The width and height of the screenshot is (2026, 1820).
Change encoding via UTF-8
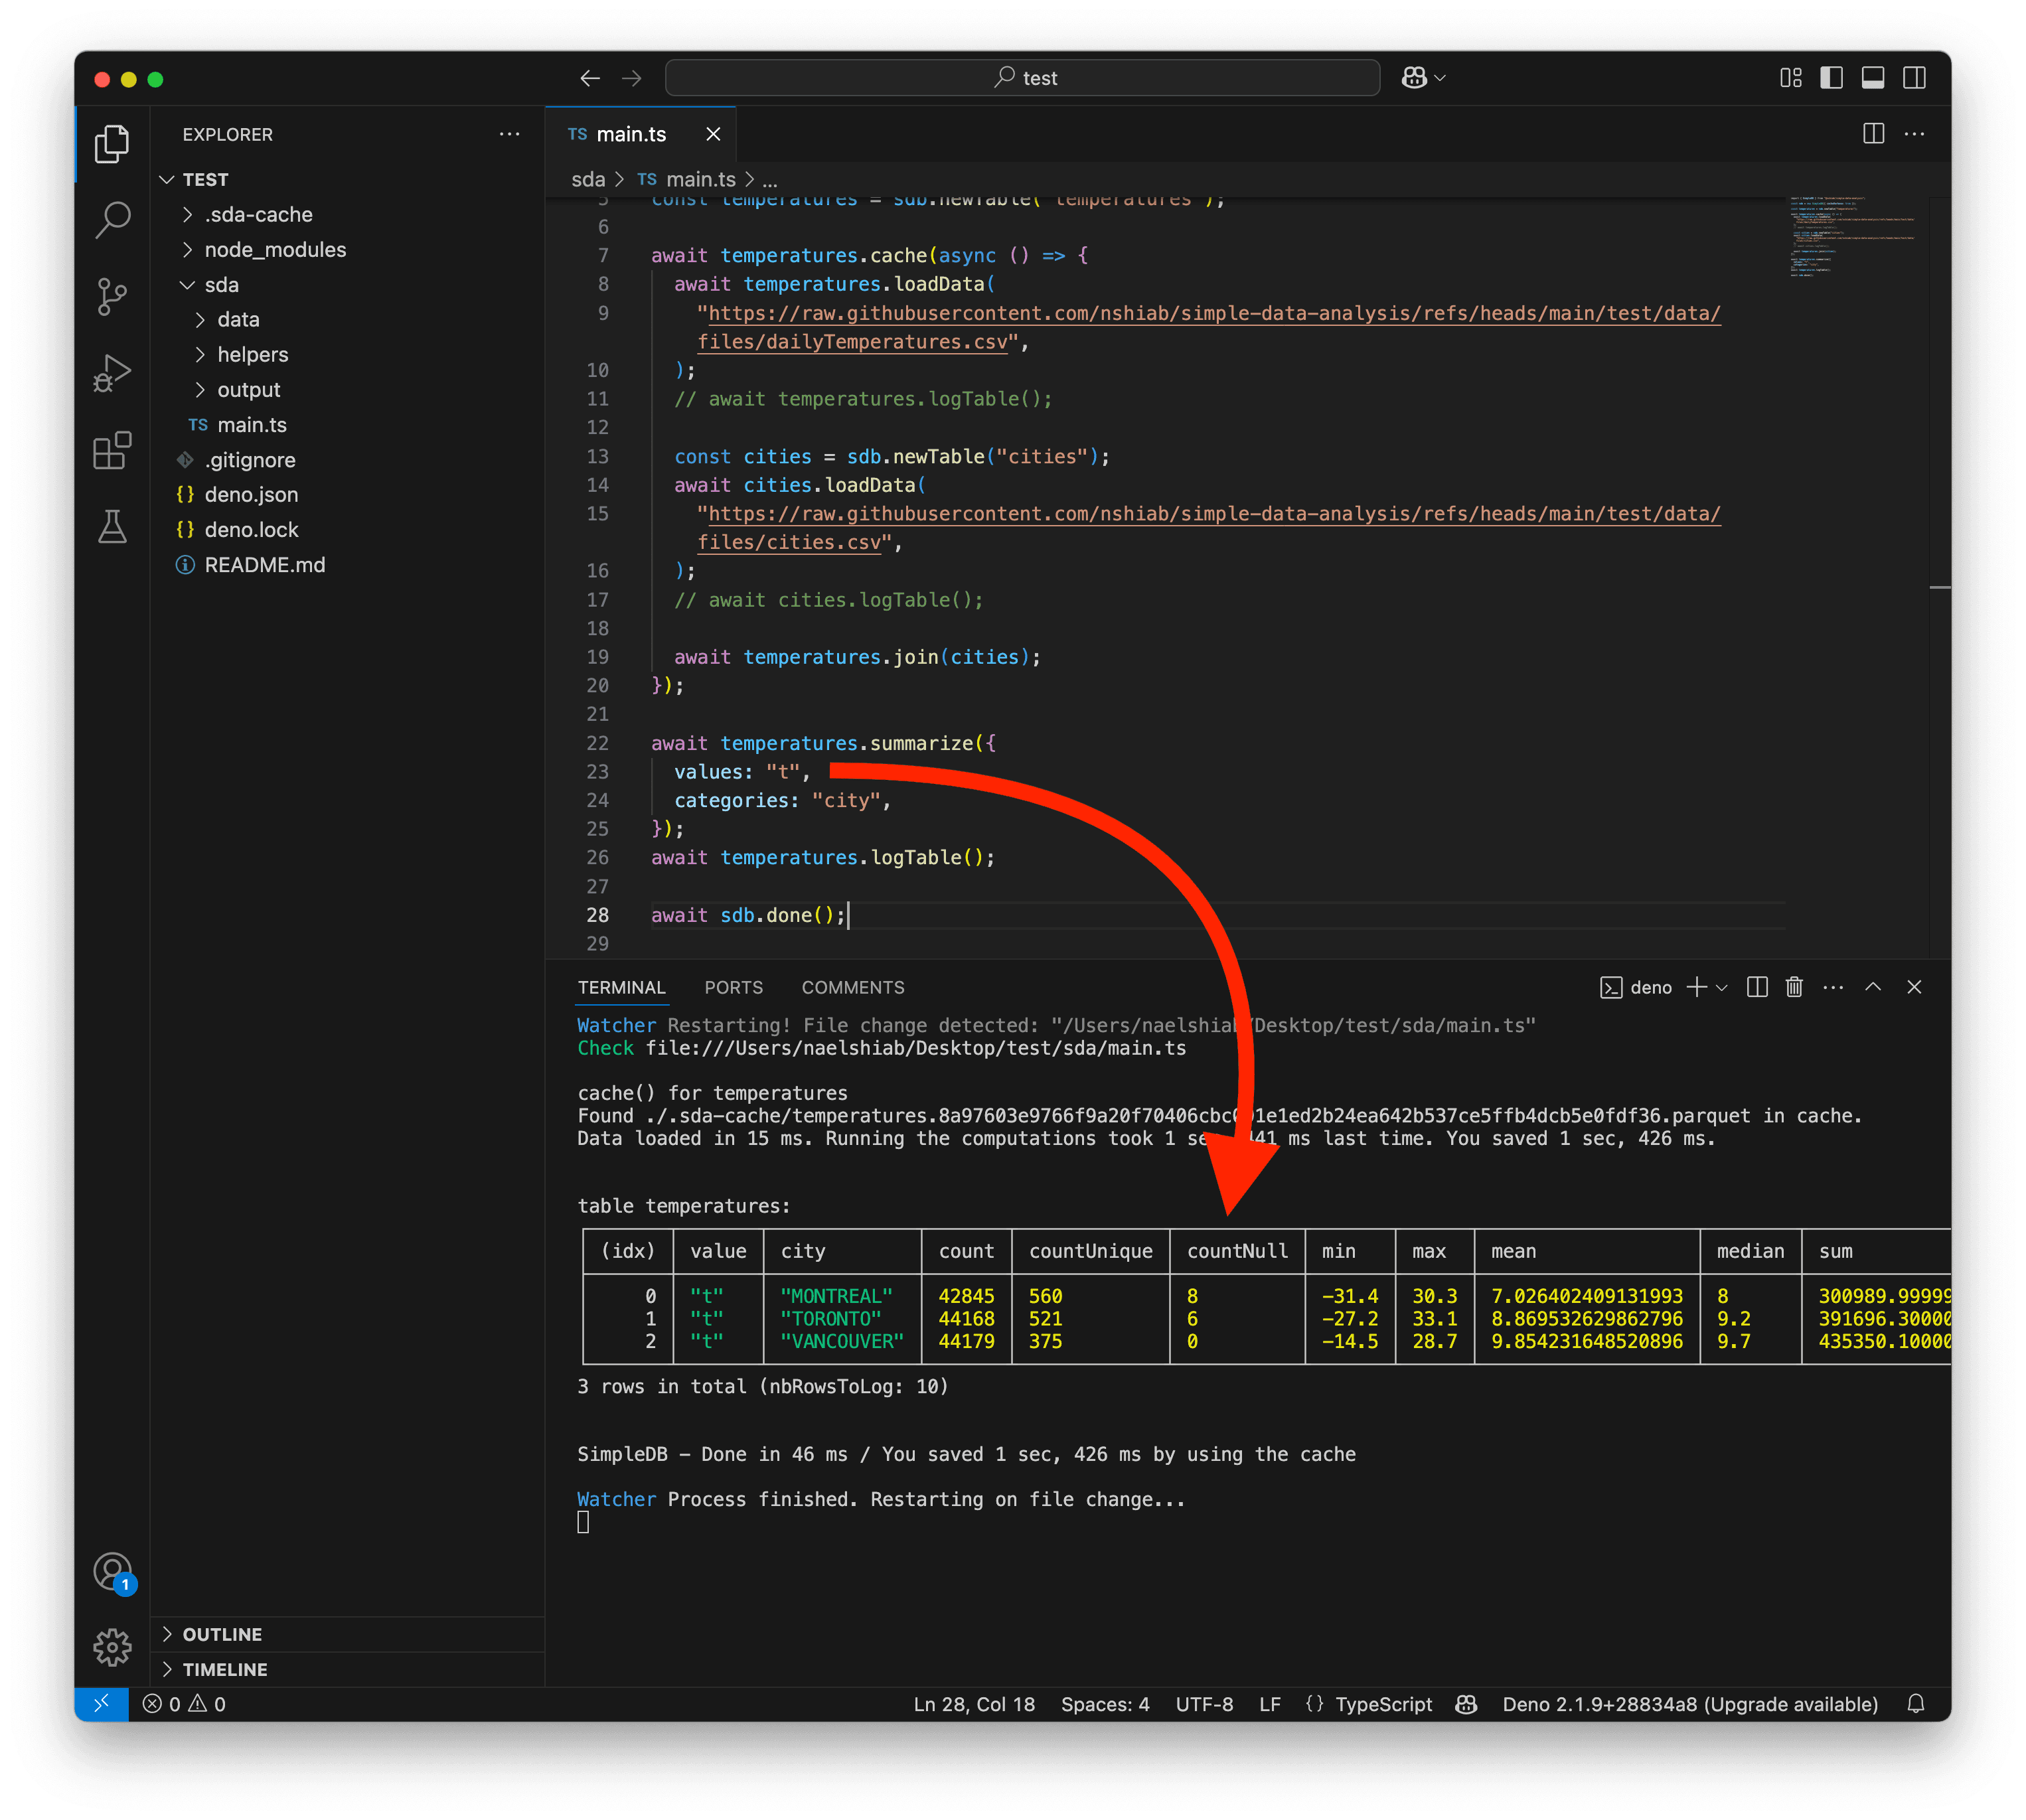pyautogui.click(x=1204, y=1704)
